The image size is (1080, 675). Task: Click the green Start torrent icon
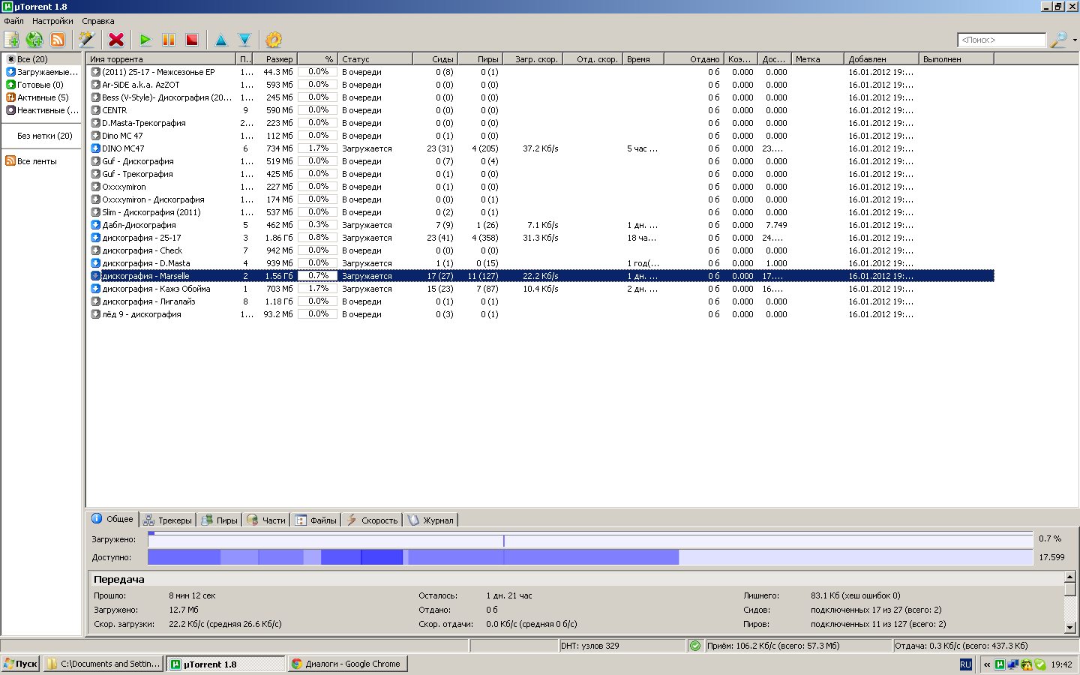(145, 40)
